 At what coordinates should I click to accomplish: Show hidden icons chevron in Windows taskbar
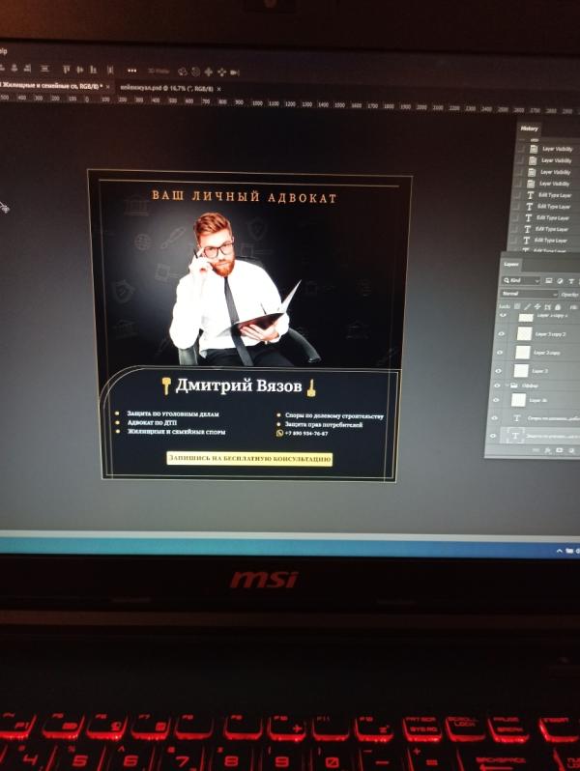pos(560,551)
